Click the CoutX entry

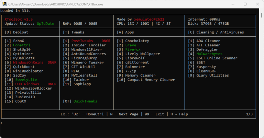[15, 101]
